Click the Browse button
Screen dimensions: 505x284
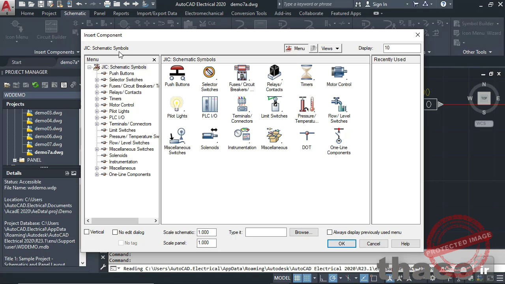click(303, 232)
